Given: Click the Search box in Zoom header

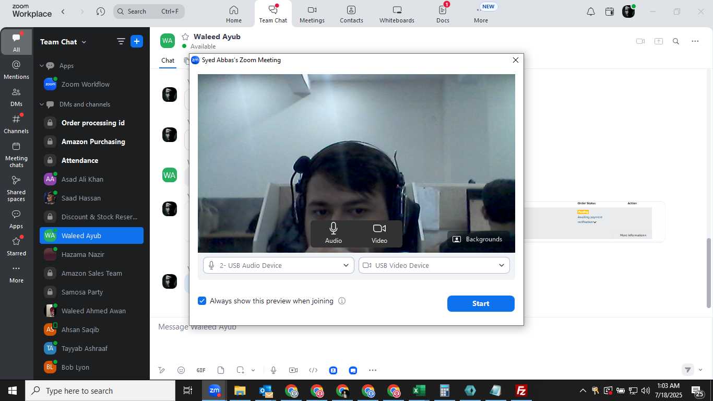Looking at the screenshot, I should [x=149, y=11].
